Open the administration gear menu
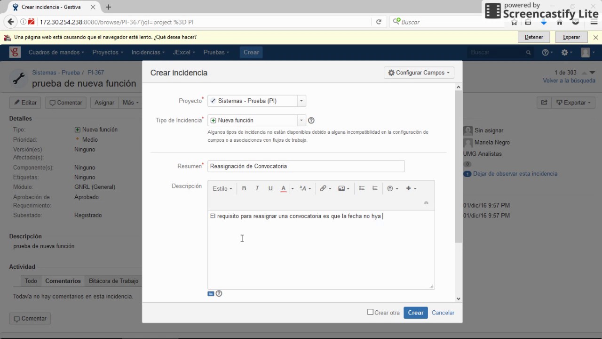 pyautogui.click(x=567, y=53)
